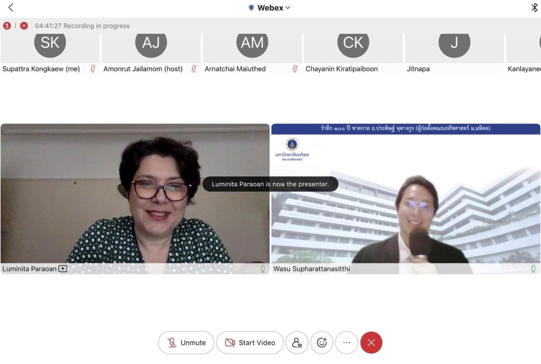This screenshot has width=541, height=364.
Task: Select Chayanin Kiratipaiboon's CK avatar
Action: pos(353,43)
